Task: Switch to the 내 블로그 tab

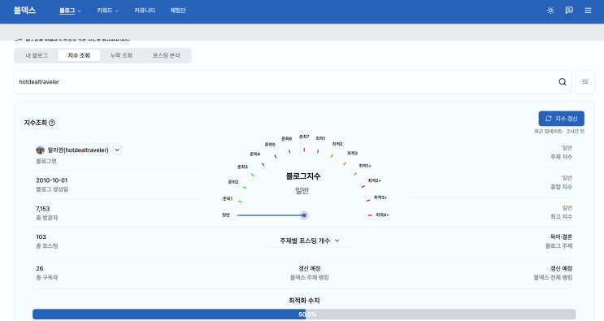Action: [37, 55]
